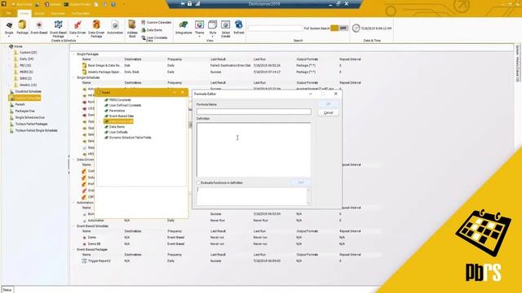Open Custom Calendars

point(156,22)
